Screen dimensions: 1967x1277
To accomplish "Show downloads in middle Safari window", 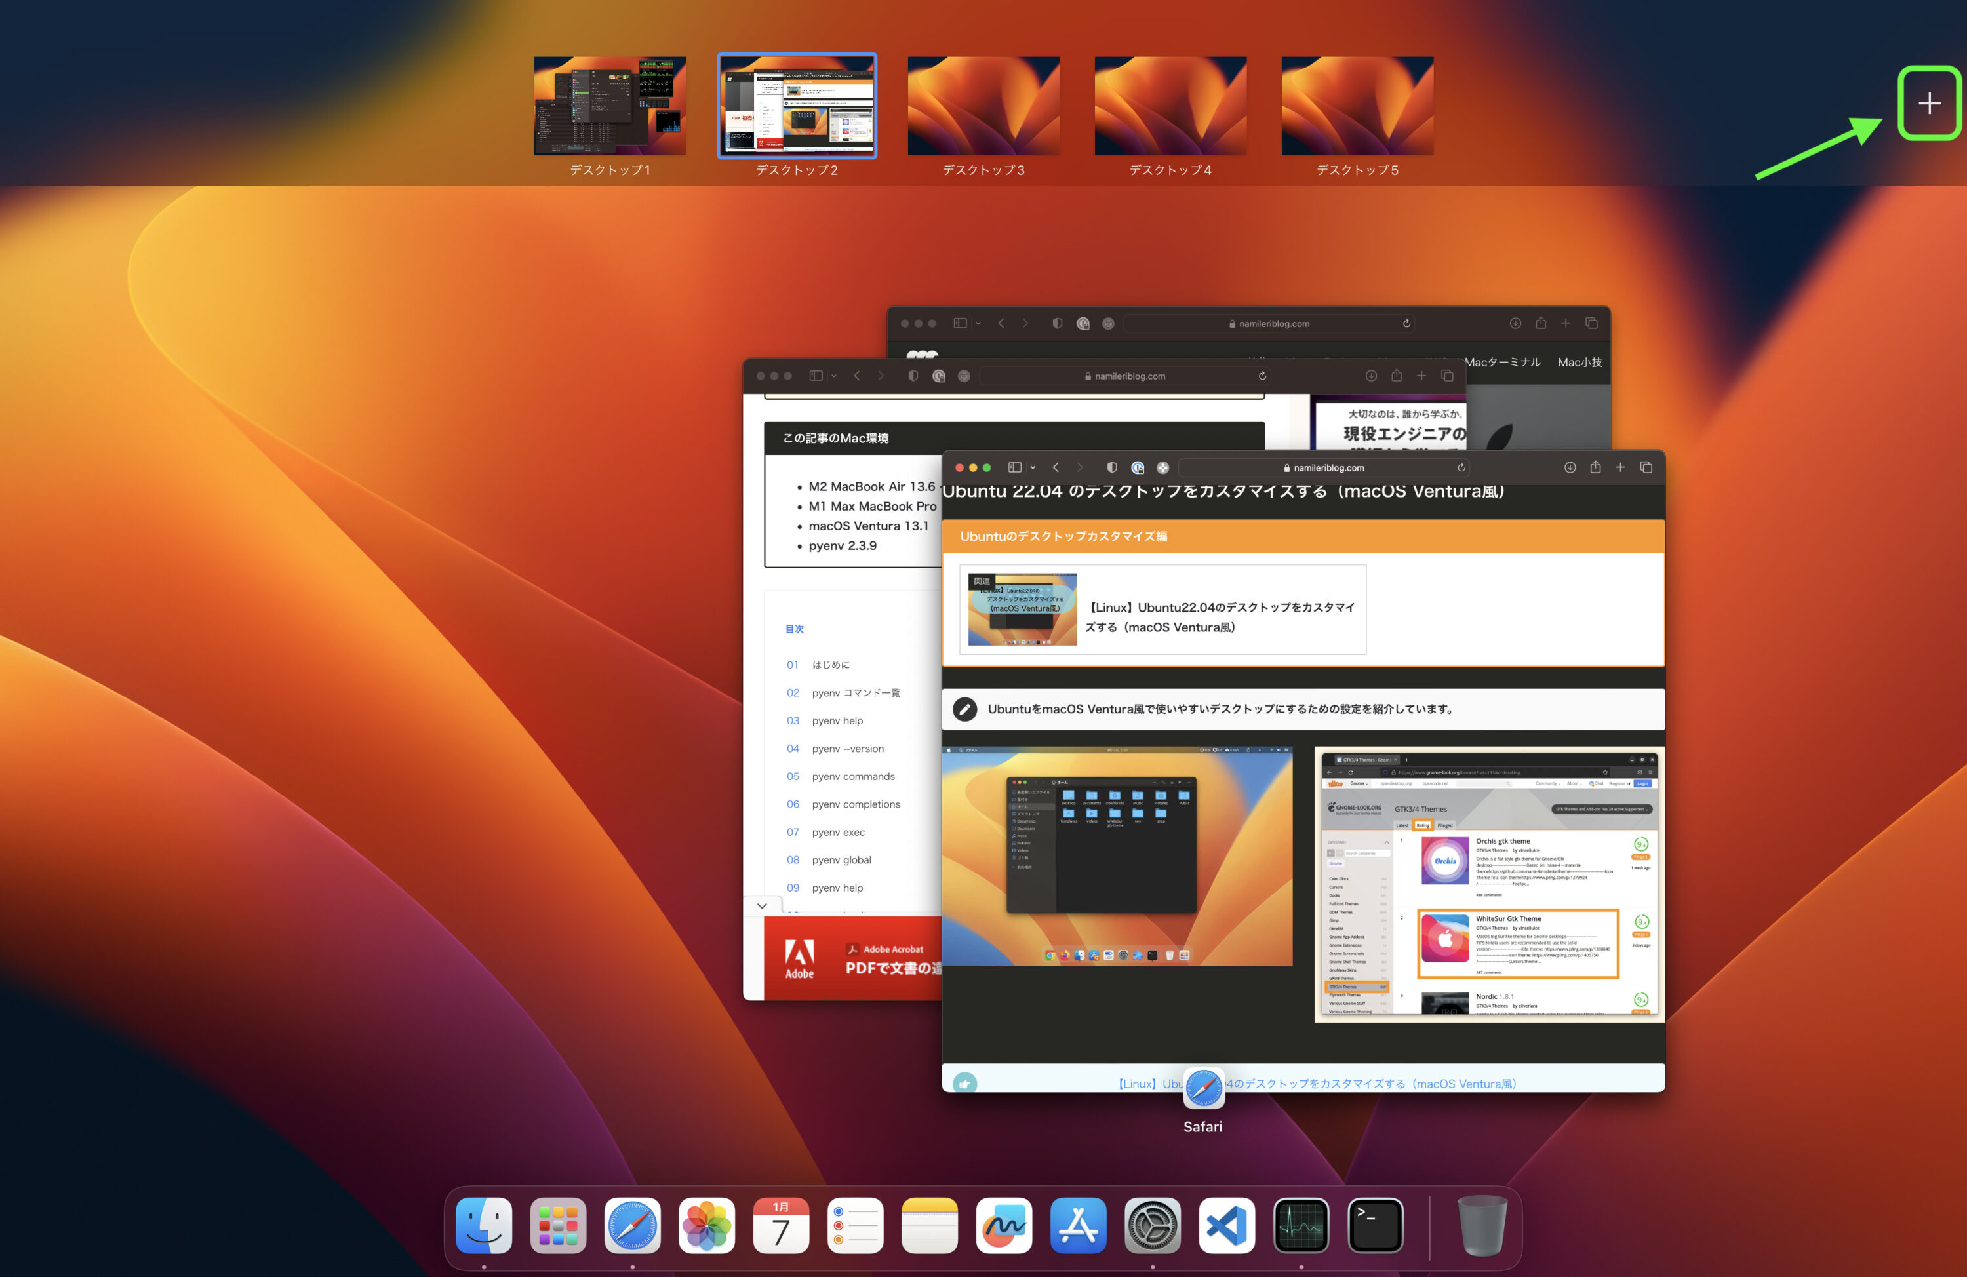I will (x=1370, y=376).
